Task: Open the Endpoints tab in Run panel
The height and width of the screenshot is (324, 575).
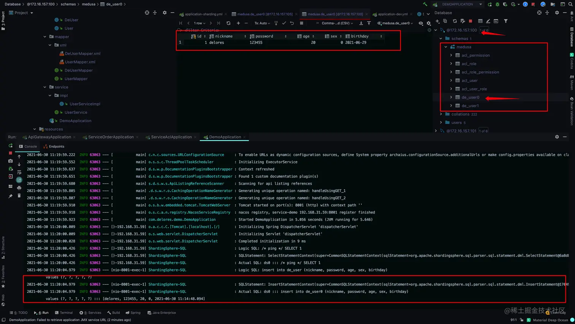Action: click(x=54, y=147)
